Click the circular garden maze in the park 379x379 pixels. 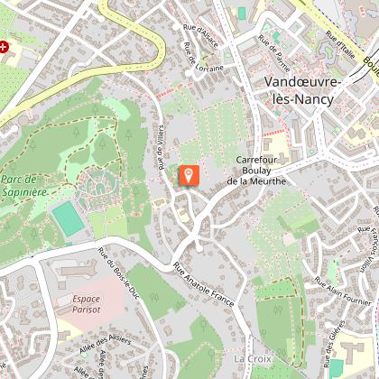point(97,185)
